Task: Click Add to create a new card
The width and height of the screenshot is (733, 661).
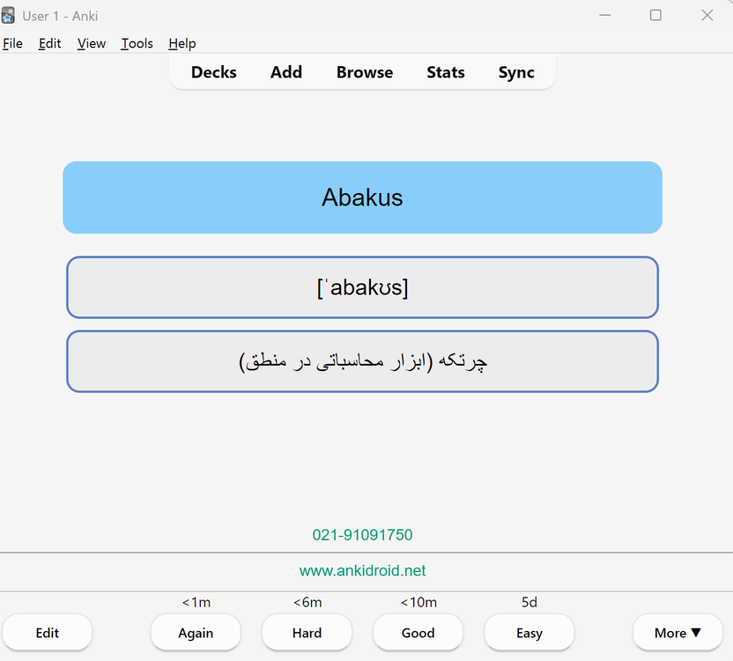Action: point(286,72)
